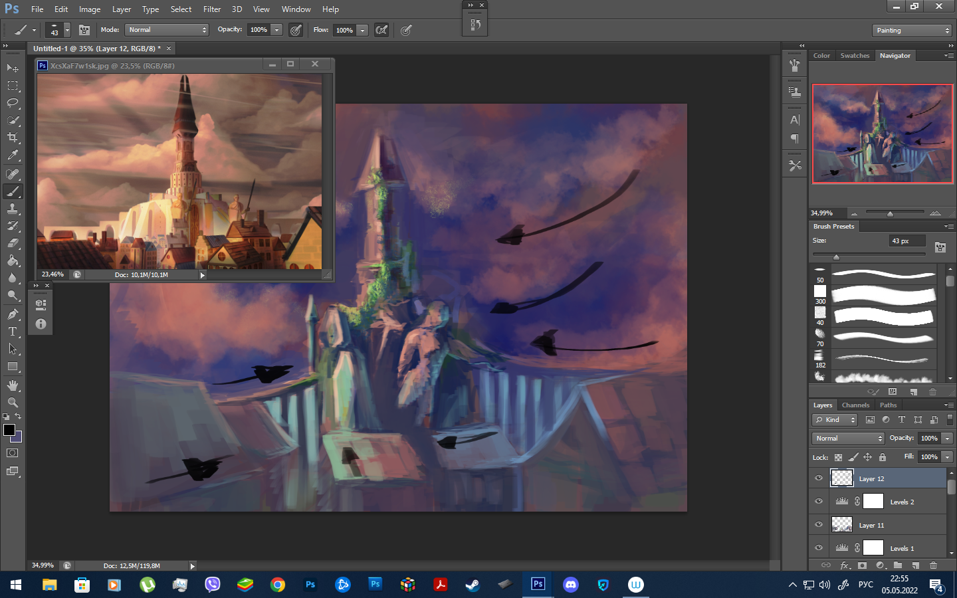The height and width of the screenshot is (598, 957).
Task: Select the Zoom tool in toolbar
Action: pyautogui.click(x=13, y=403)
